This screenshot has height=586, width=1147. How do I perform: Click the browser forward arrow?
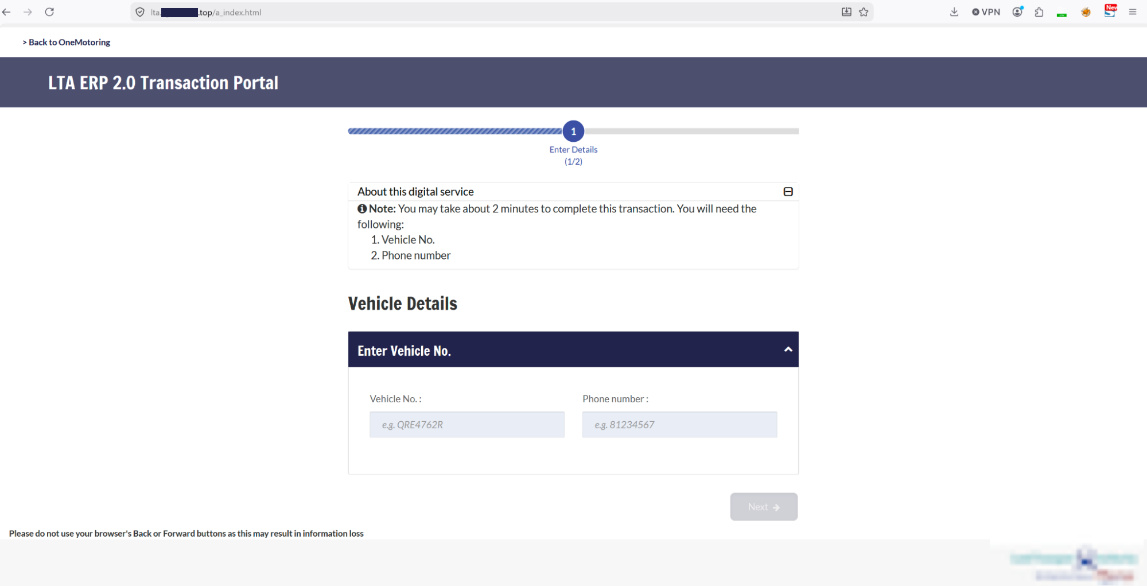28,12
